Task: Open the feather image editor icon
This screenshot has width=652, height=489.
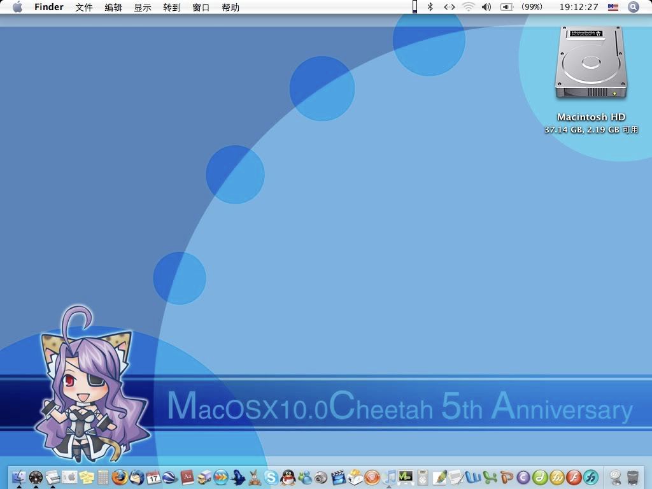Action: [x=439, y=478]
